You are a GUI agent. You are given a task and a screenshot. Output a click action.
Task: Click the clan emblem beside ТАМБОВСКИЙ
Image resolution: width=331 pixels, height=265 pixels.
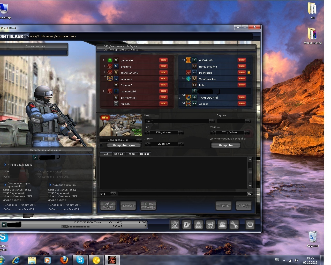click(188, 97)
